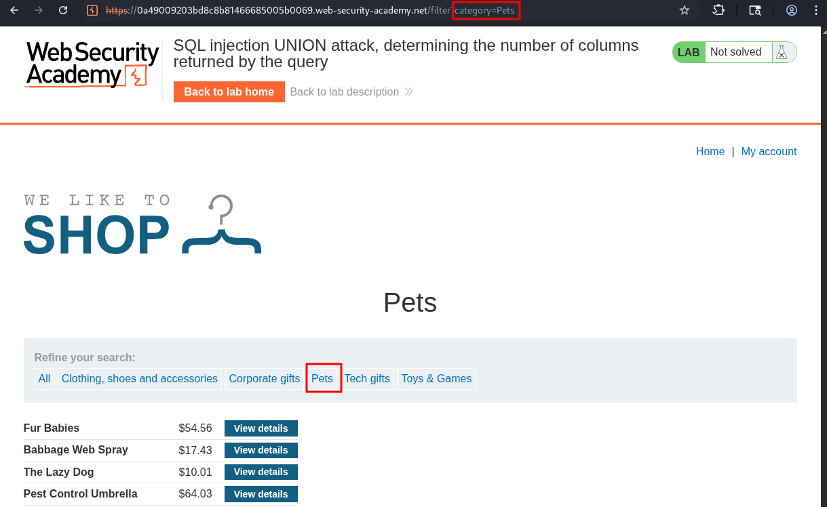Filter by Clothing, shoes and accessories
This screenshot has height=507, width=827.
click(140, 379)
